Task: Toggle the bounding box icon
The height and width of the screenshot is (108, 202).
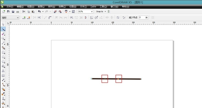Action: pos(153,18)
